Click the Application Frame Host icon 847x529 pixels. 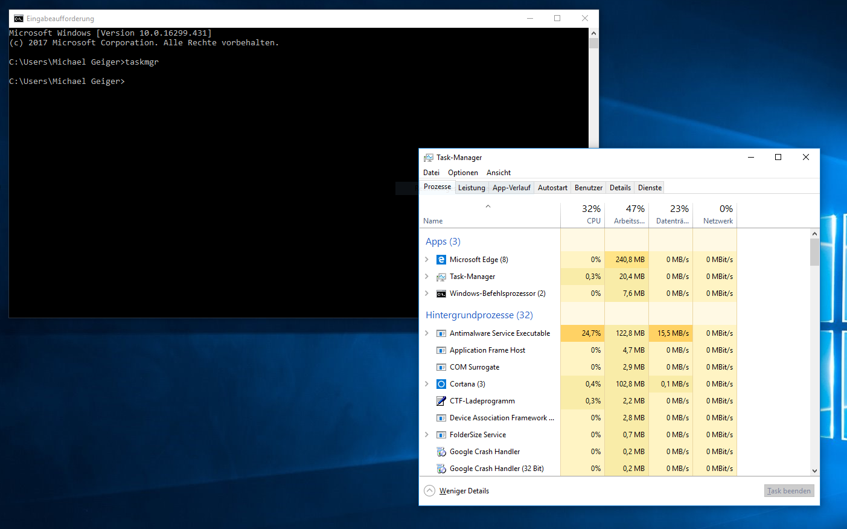[441, 350]
